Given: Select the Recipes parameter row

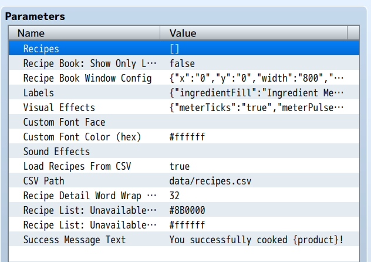Looking at the screenshot, I should (x=41, y=49).
